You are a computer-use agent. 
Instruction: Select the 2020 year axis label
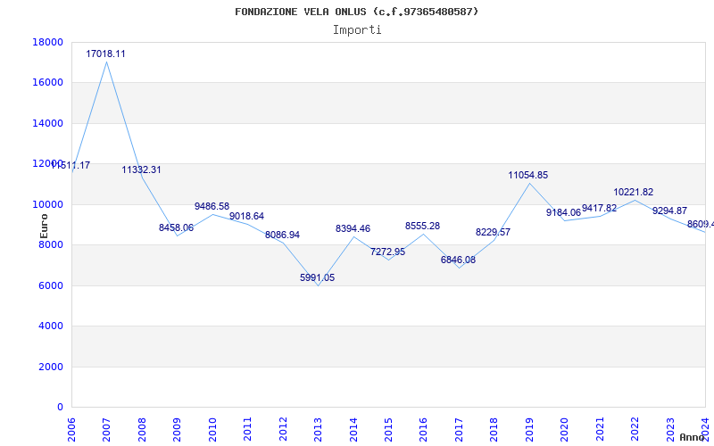(564, 429)
